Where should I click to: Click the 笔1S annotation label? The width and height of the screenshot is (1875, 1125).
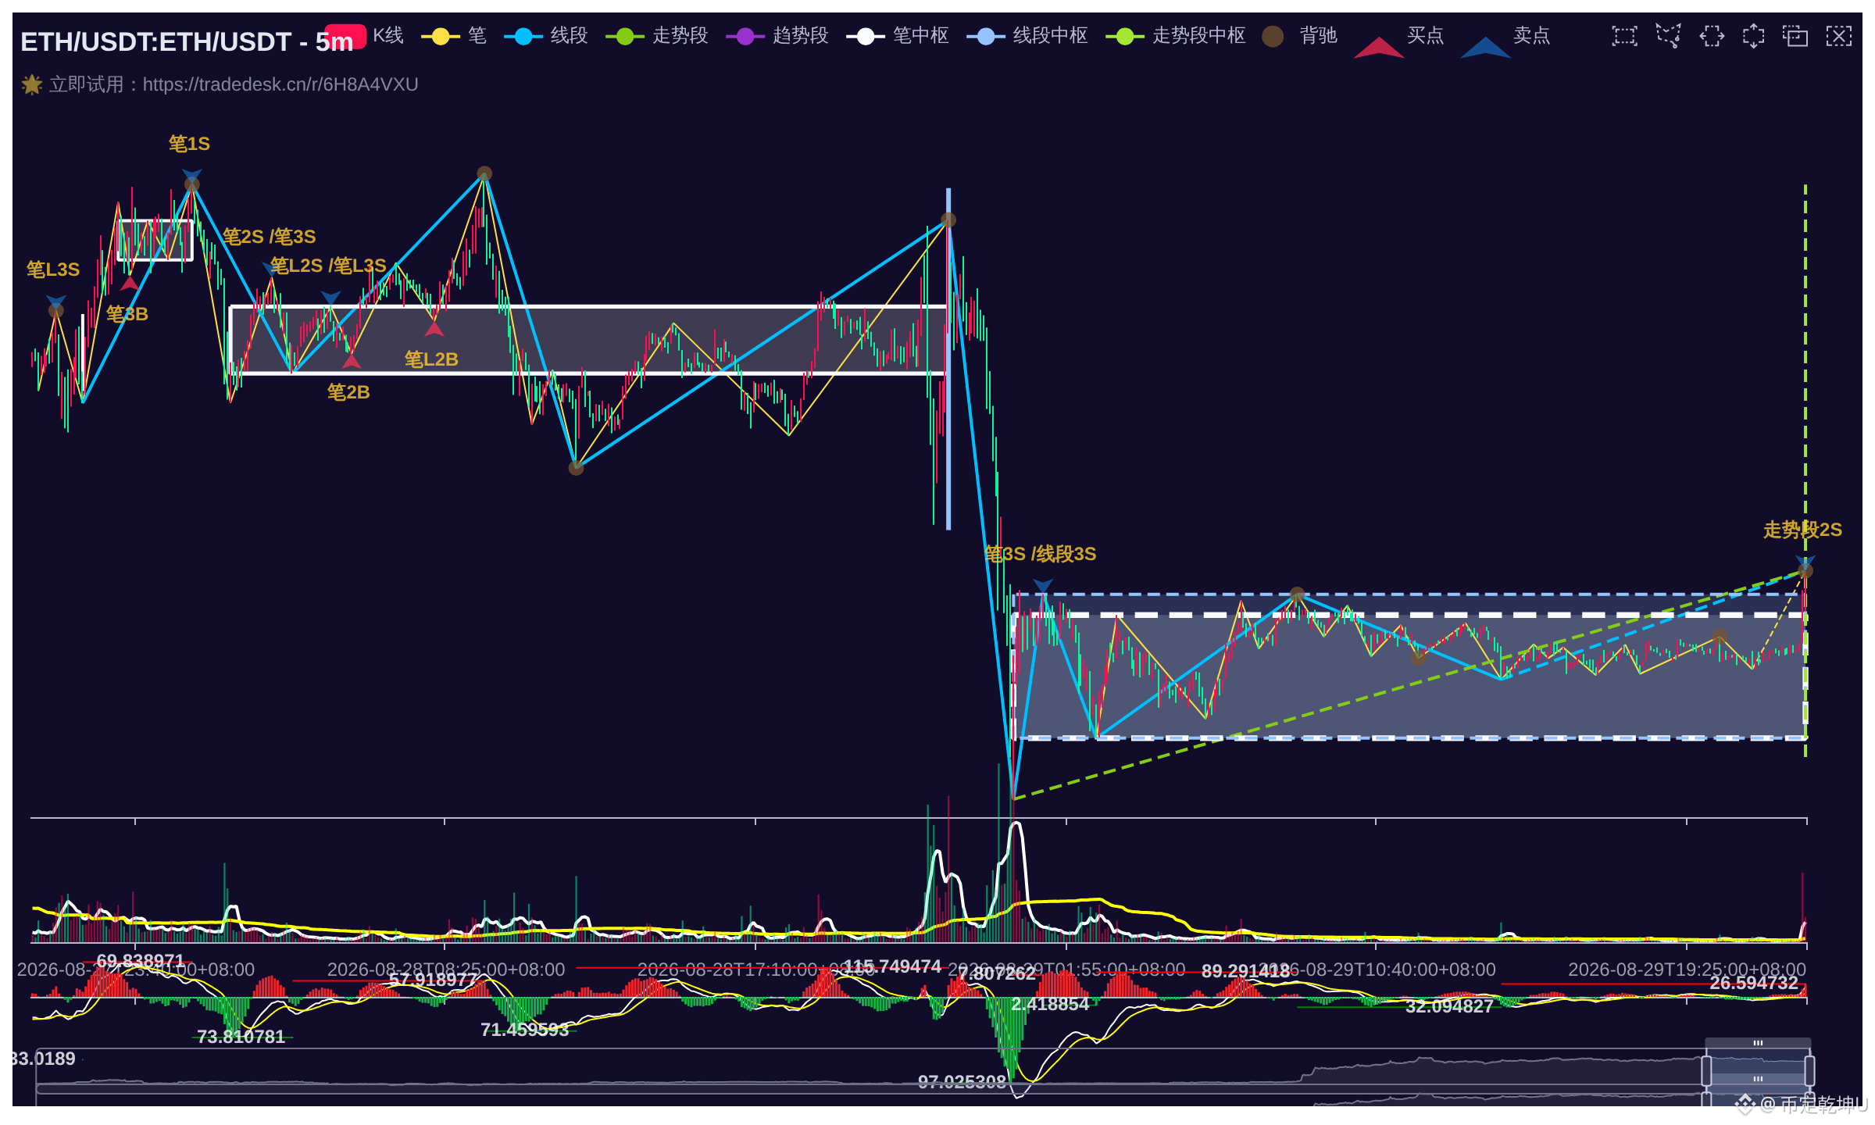click(189, 144)
